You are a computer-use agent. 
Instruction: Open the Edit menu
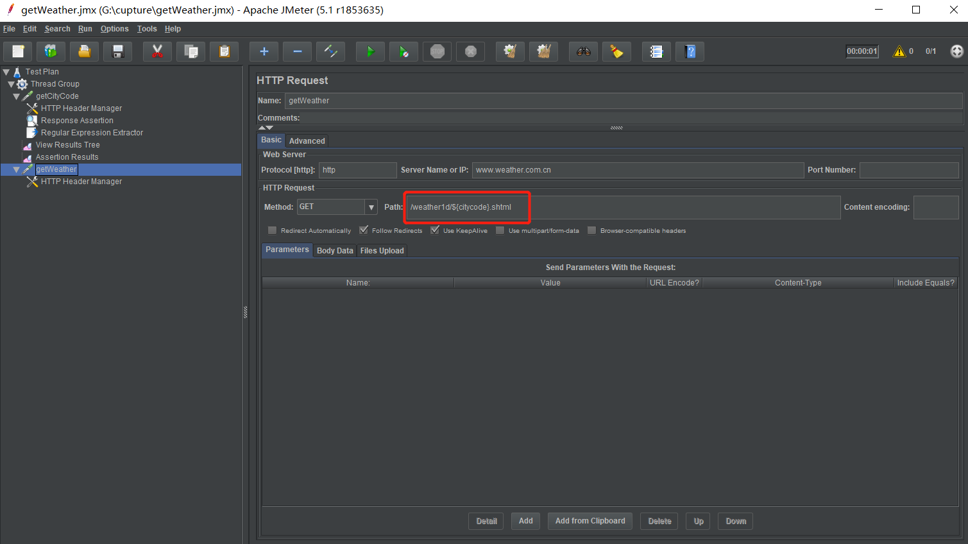click(30, 29)
